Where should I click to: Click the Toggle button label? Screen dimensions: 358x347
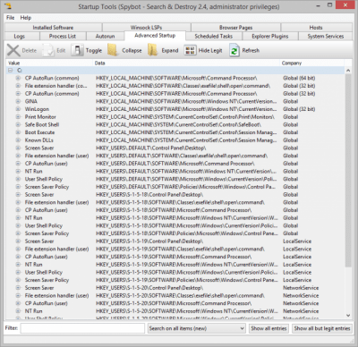point(94,51)
